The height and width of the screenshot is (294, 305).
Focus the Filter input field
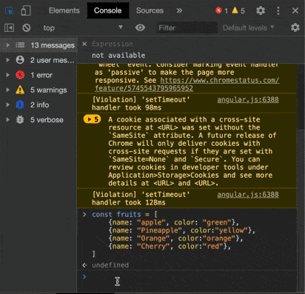coord(187,27)
